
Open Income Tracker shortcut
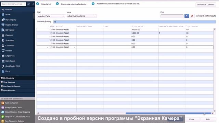point(12,25)
